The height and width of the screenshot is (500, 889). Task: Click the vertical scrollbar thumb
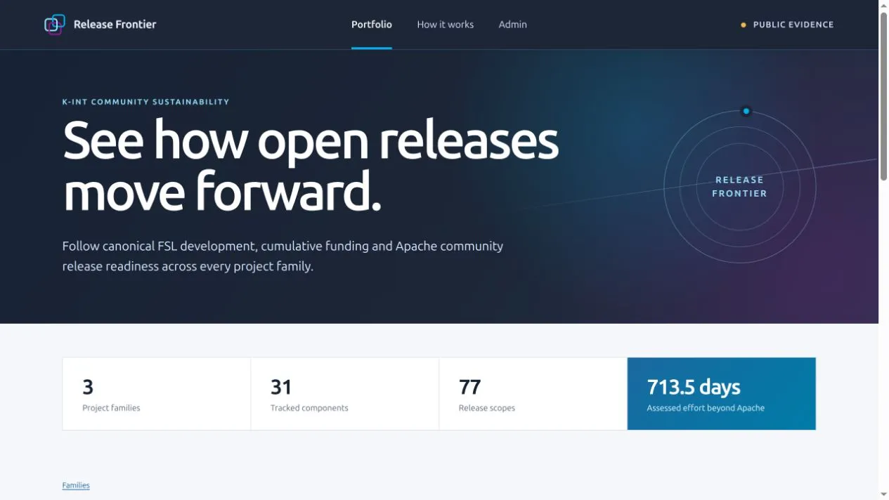coord(884,96)
